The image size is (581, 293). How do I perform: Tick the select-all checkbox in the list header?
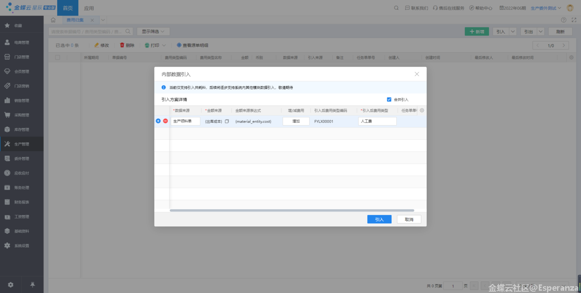tap(58, 58)
